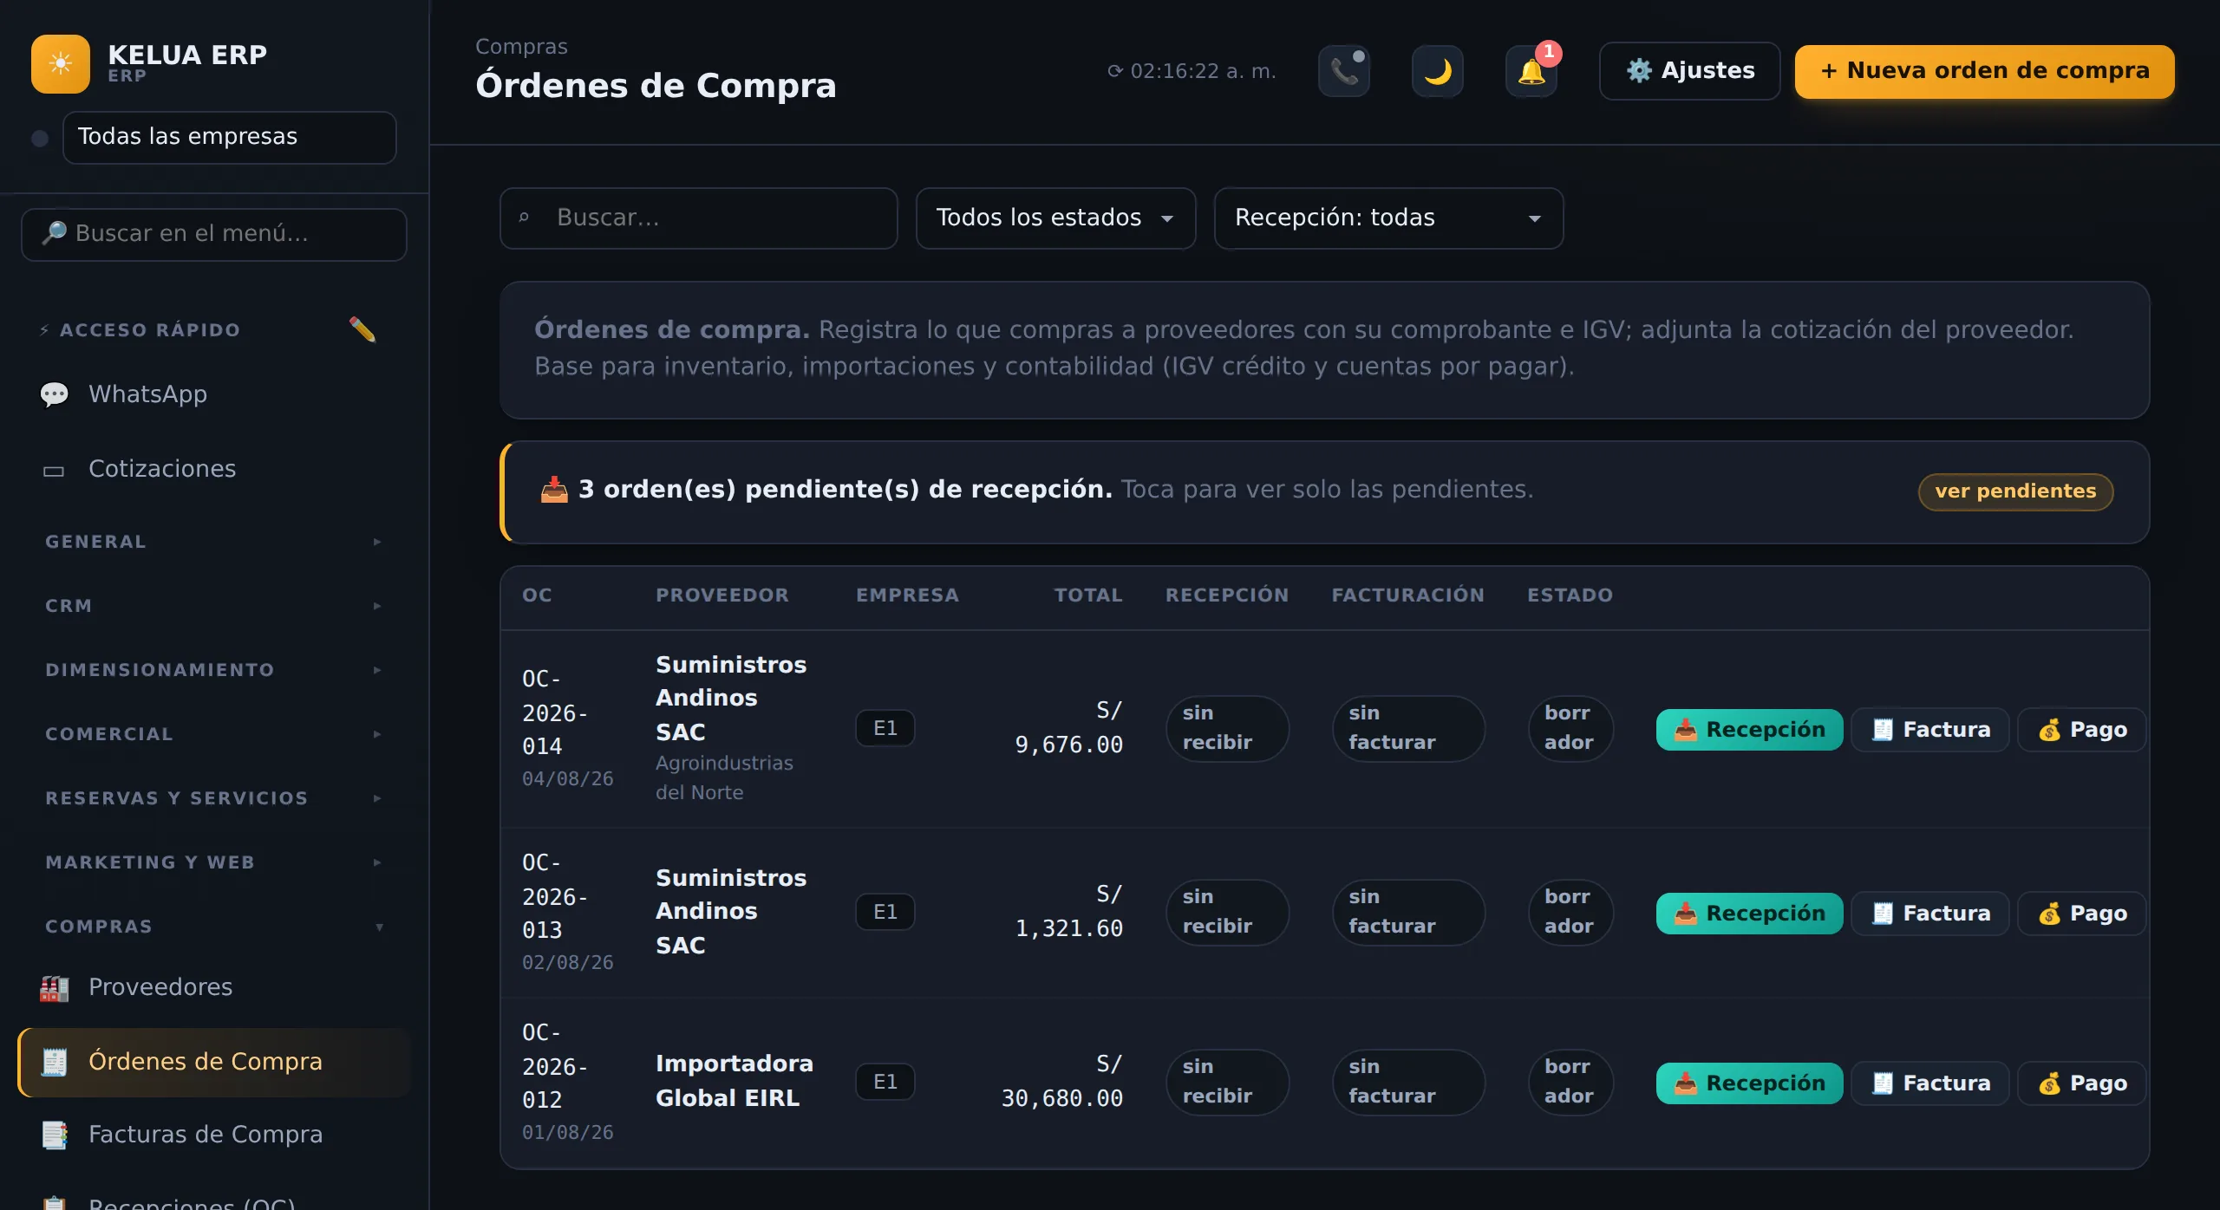
Task: Click the E1 badge in OC-2026-012 row
Action: (885, 1082)
